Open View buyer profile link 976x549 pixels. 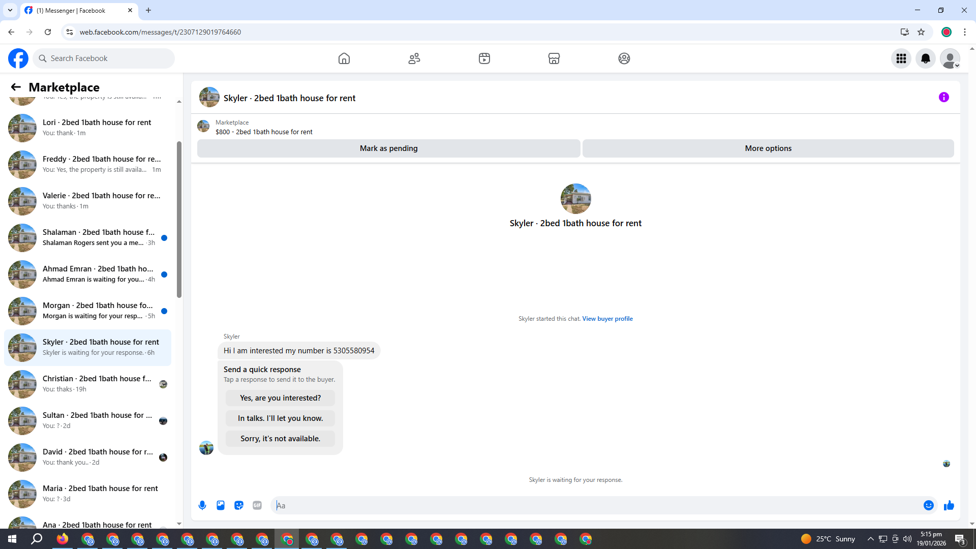tap(607, 319)
